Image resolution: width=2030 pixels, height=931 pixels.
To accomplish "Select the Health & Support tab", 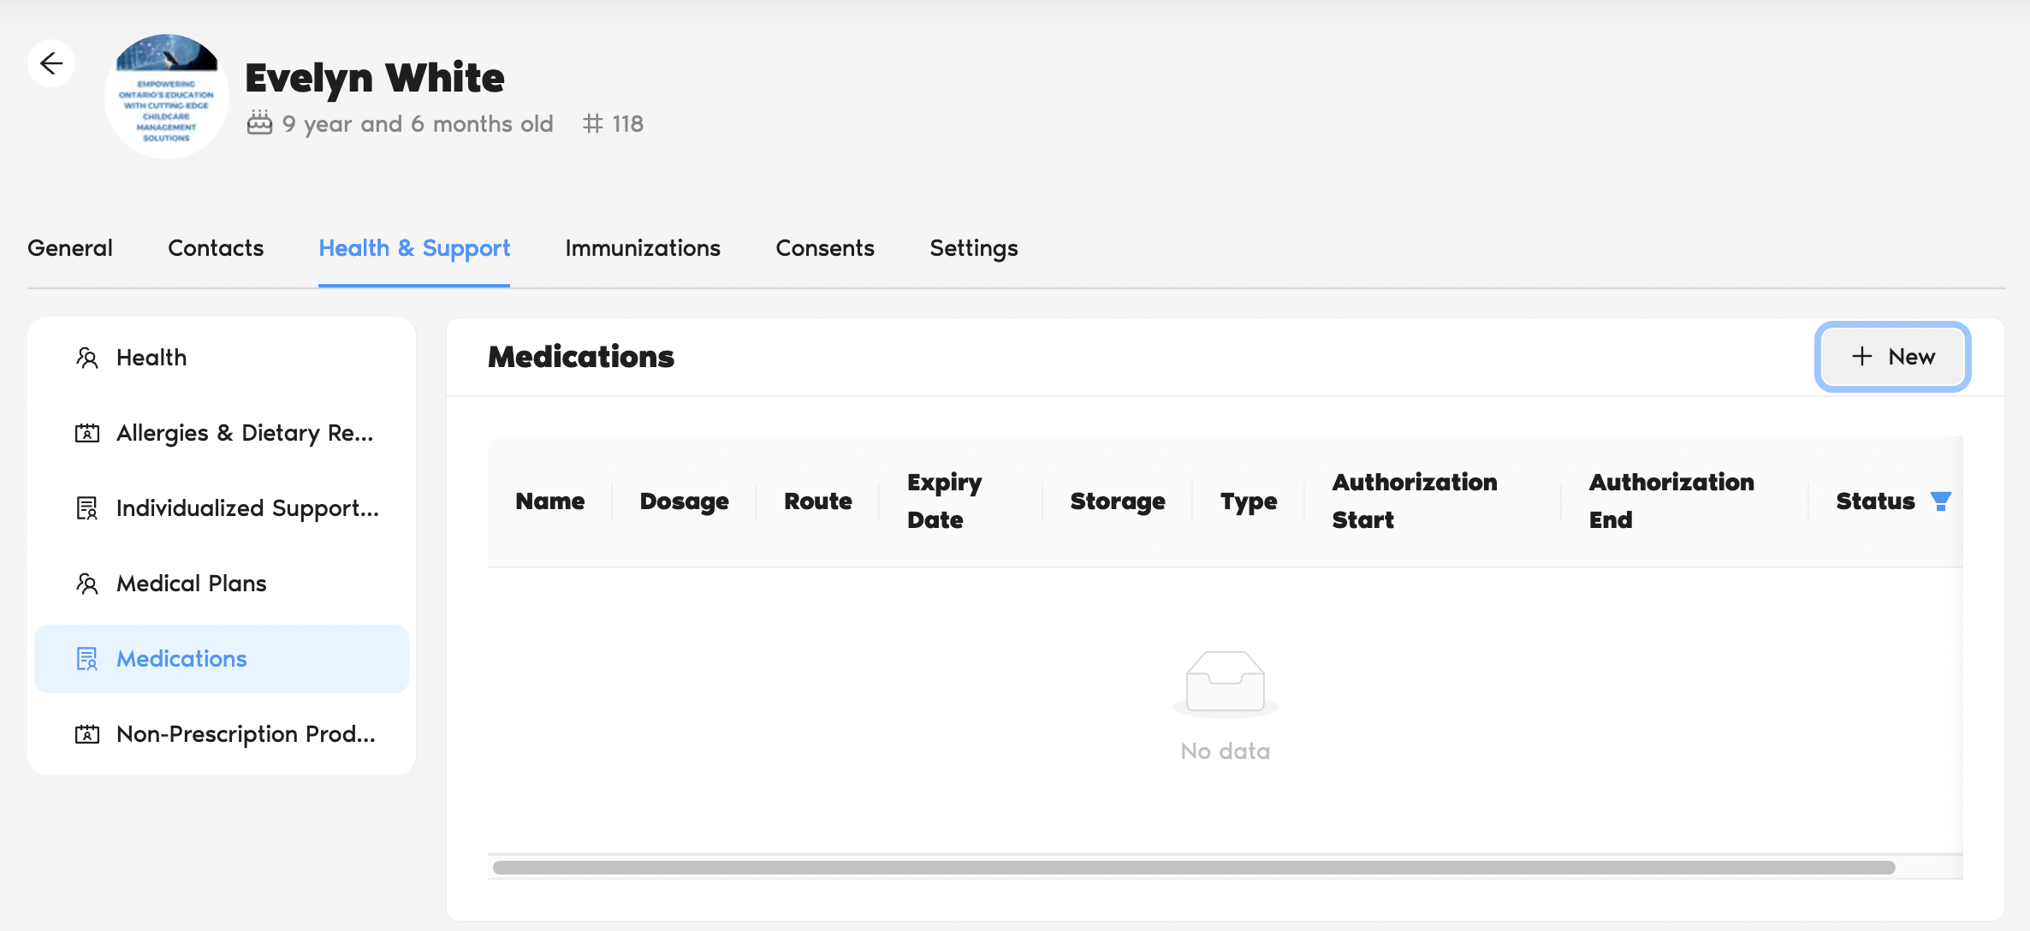I will 414,248.
